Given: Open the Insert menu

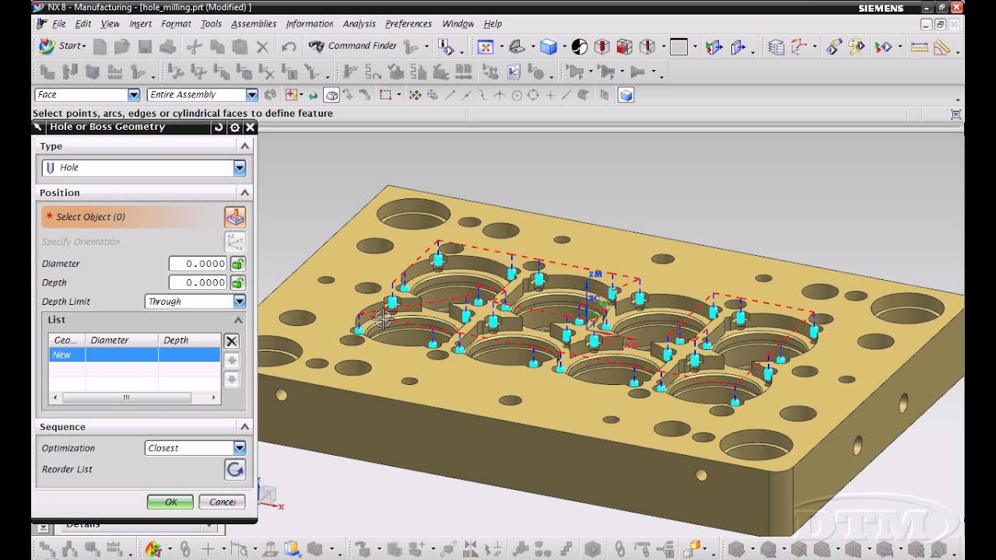Looking at the screenshot, I should [x=140, y=24].
